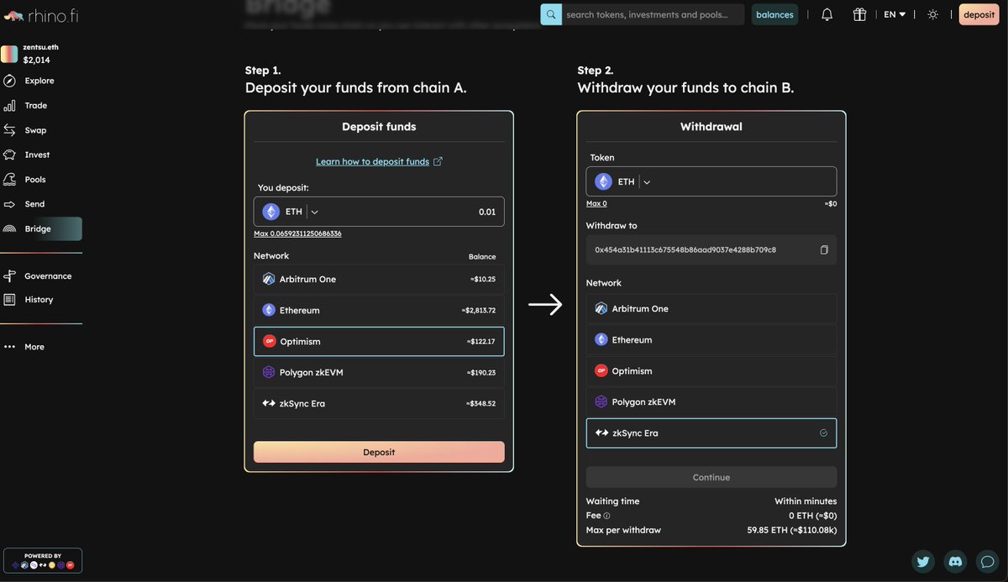
Task: Go to Swap in sidebar
Action: coord(35,130)
